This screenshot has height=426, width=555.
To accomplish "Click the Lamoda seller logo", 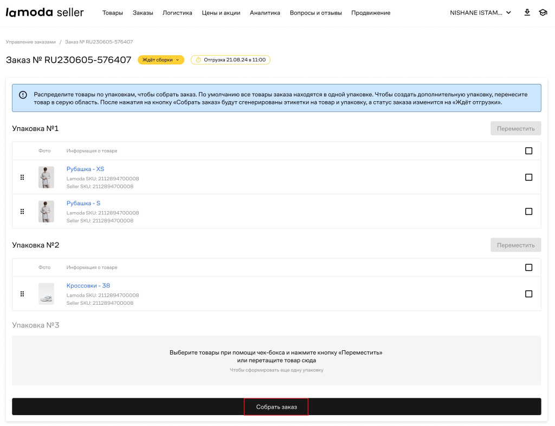I will (x=44, y=12).
